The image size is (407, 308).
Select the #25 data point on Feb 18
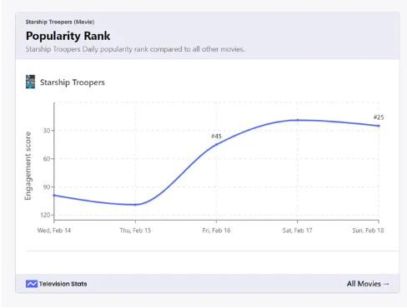pyautogui.click(x=379, y=126)
